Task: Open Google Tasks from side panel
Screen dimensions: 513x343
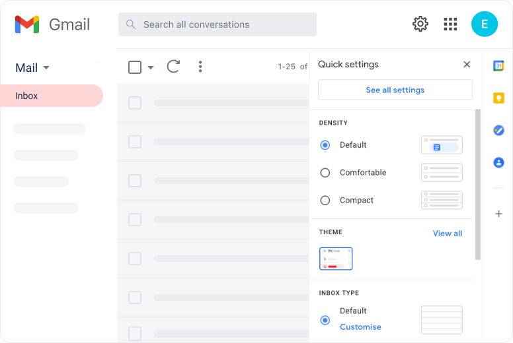Action: [x=498, y=130]
